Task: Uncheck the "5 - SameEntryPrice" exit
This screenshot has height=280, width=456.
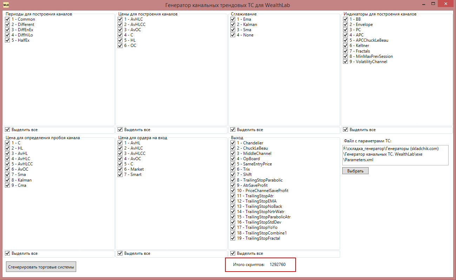Action: coord(233,164)
